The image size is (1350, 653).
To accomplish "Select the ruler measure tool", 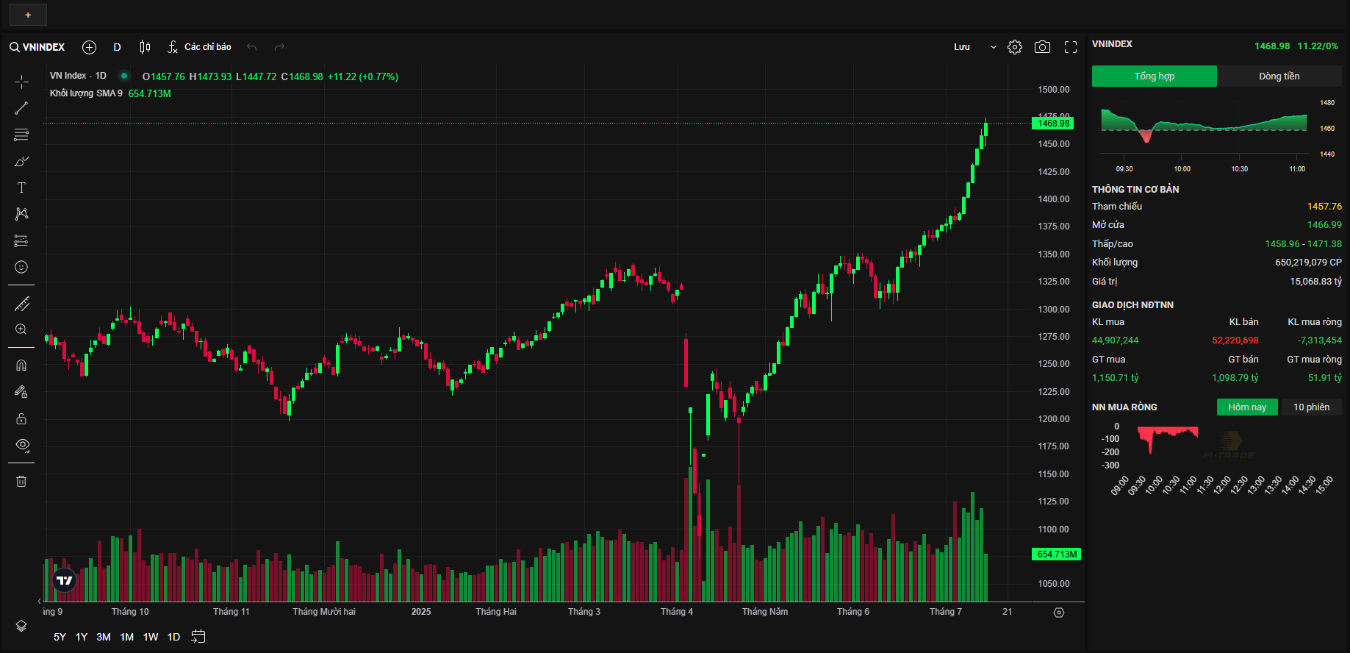I will 21,304.
